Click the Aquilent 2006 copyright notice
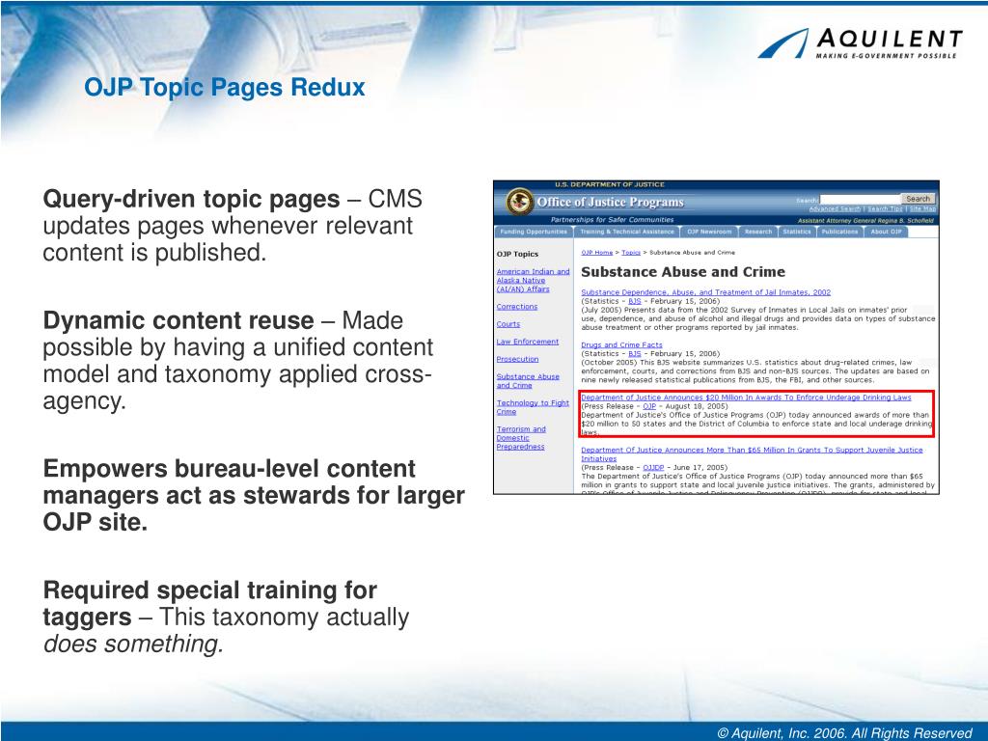Screen dimensions: 988x741 coord(844,733)
